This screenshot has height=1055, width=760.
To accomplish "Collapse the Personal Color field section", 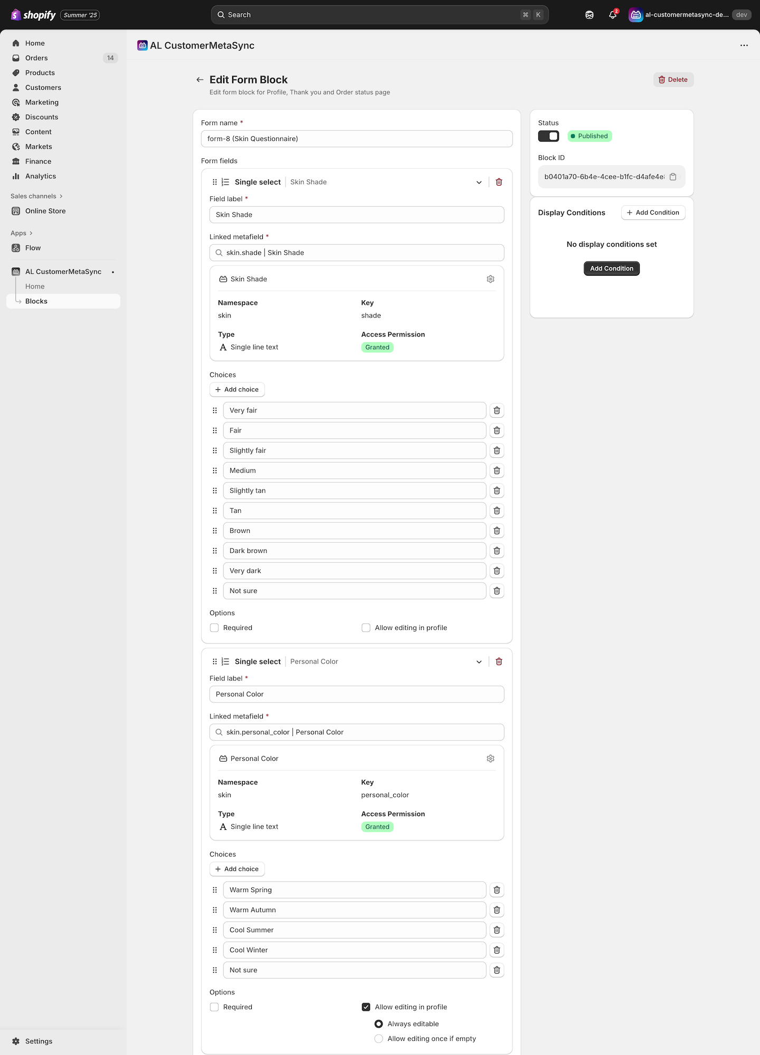I will [x=479, y=662].
